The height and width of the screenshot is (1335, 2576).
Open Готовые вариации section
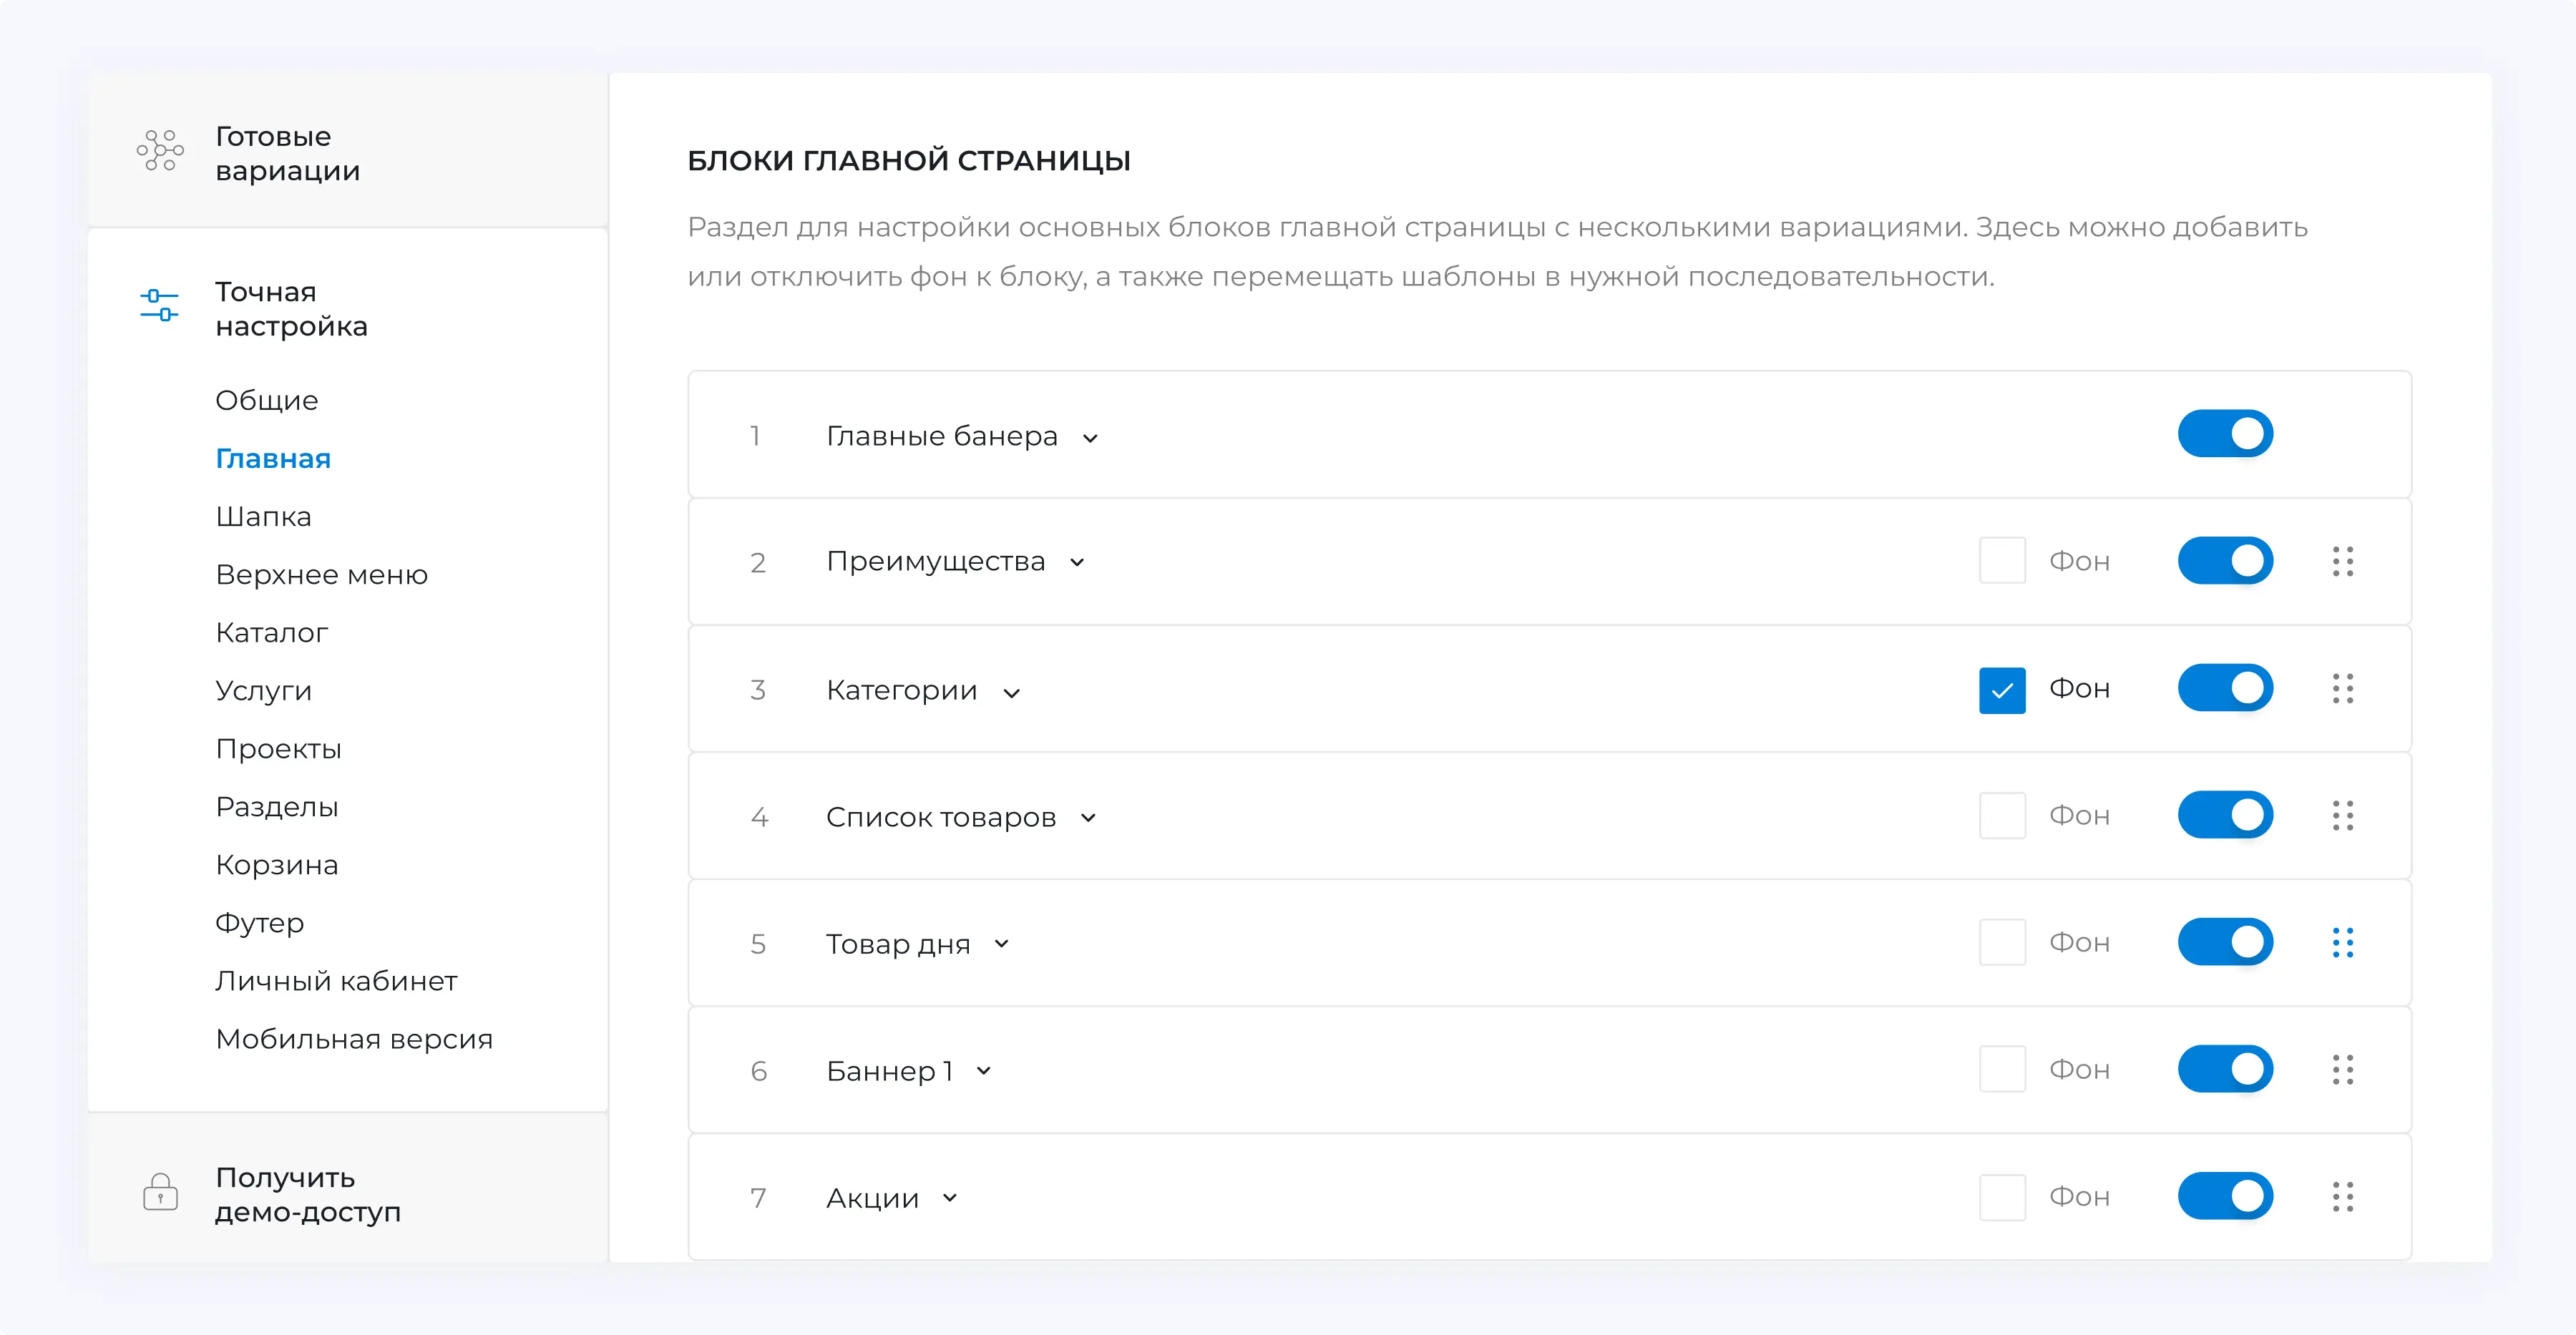[287, 153]
